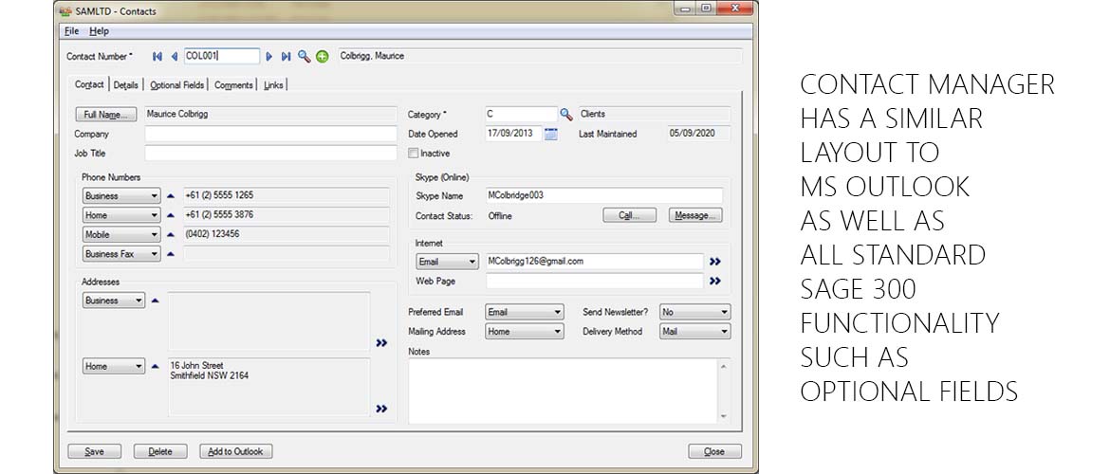This screenshot has width=1110, height=474.
Task: Click green new contact plus icon
Action: pyautogui.click(x=323, y=57)
